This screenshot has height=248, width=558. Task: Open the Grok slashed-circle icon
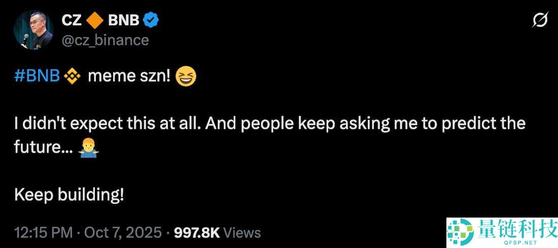tap(540, 20)
